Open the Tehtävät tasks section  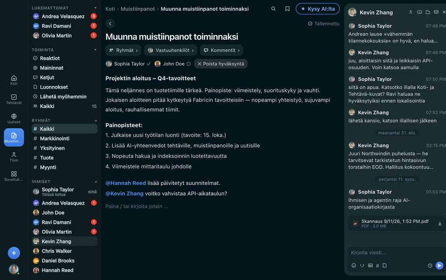(14, 99)
